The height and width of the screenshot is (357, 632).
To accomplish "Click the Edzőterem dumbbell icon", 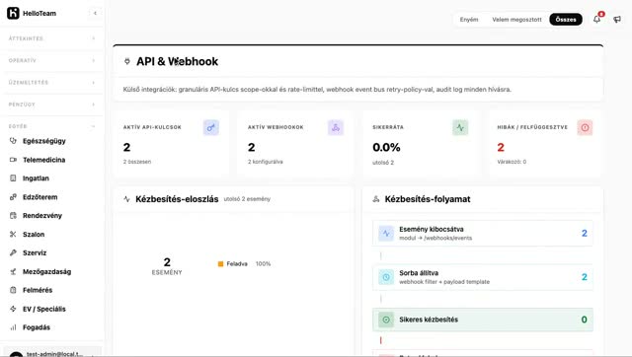I will point(13,197).
